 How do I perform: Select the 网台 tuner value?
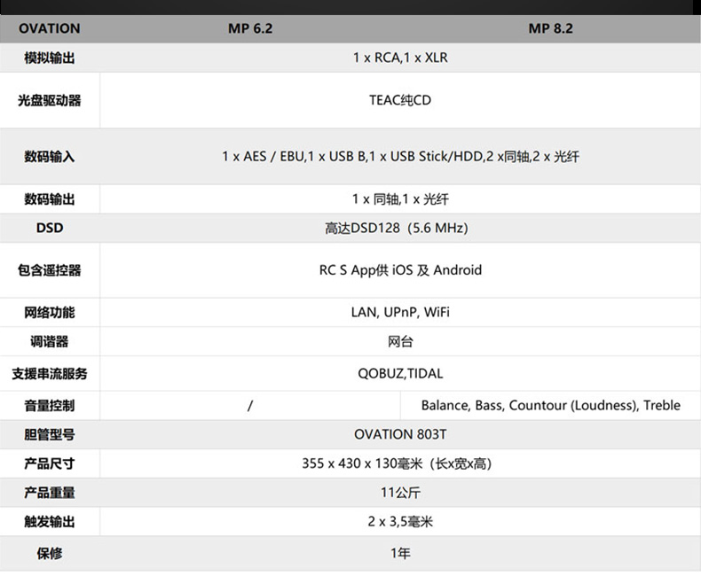[x=400, y=341]
